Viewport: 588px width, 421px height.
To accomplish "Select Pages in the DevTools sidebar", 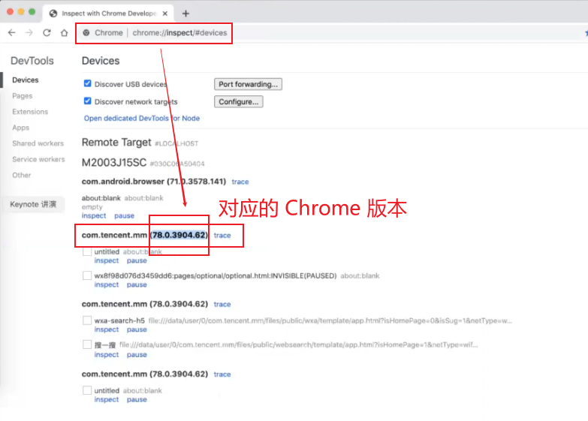I will point(22,95).
